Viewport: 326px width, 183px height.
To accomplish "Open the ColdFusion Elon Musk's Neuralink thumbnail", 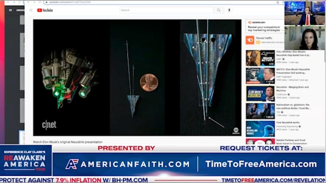I will [260, 94].
